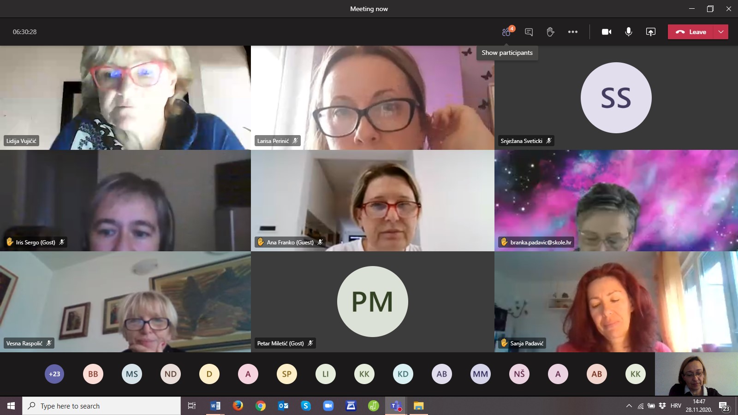
Task: Select Vesna Raspolić video tile
Action: (125, 302)
